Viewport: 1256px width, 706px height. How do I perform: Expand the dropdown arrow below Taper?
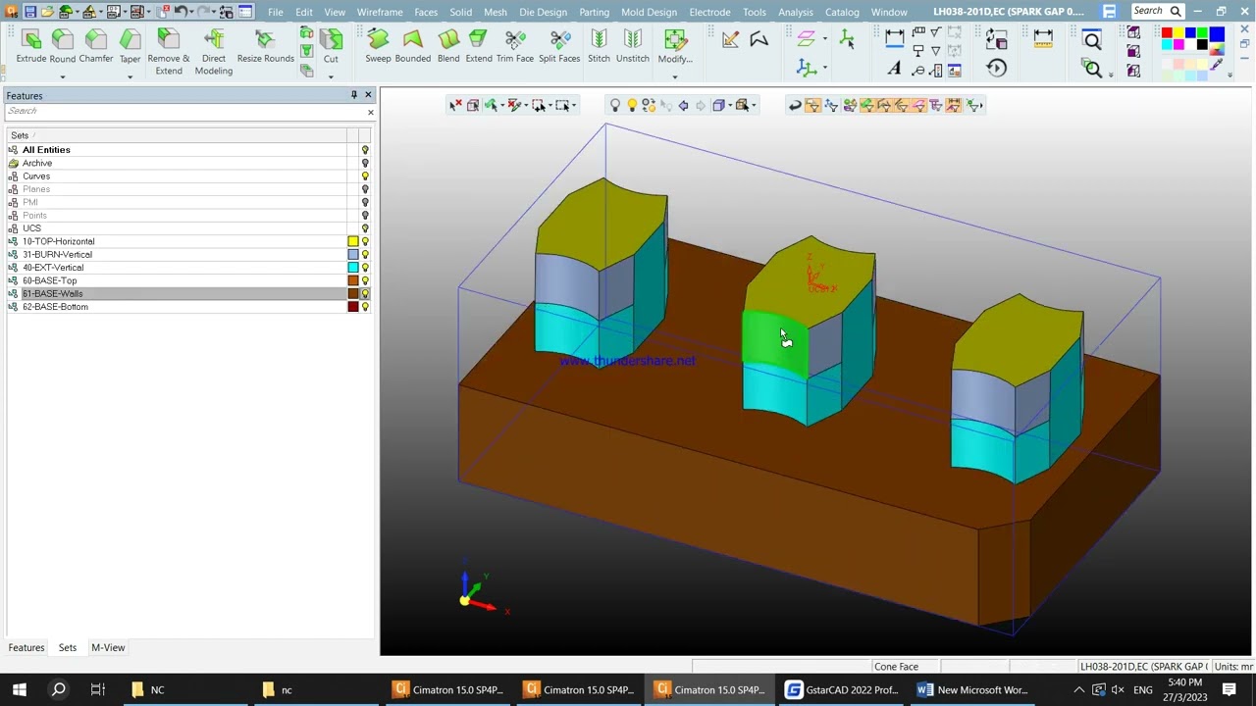pyautogui.click(x=130, y=76)
